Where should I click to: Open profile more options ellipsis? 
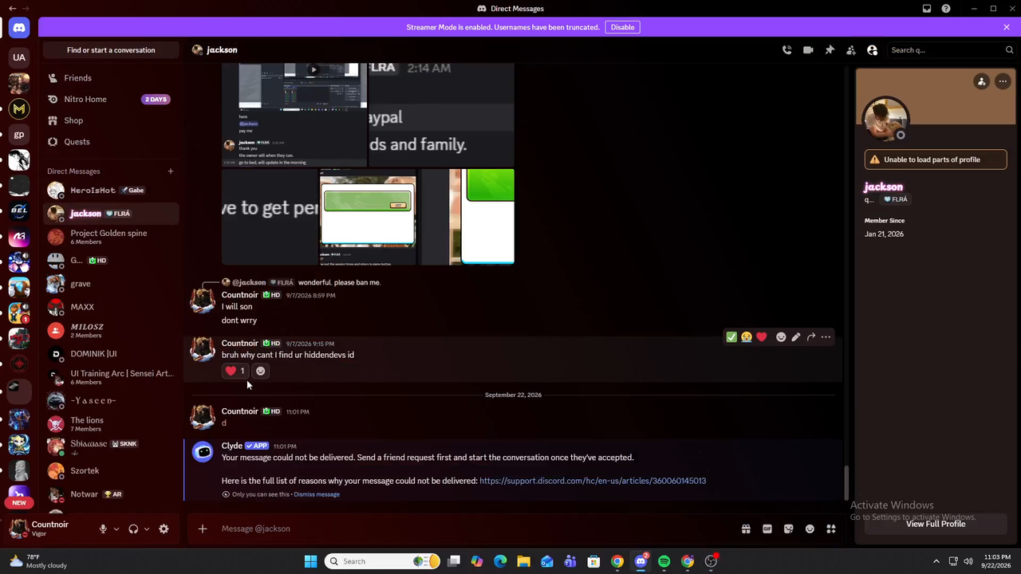[x=1003, y=81]
